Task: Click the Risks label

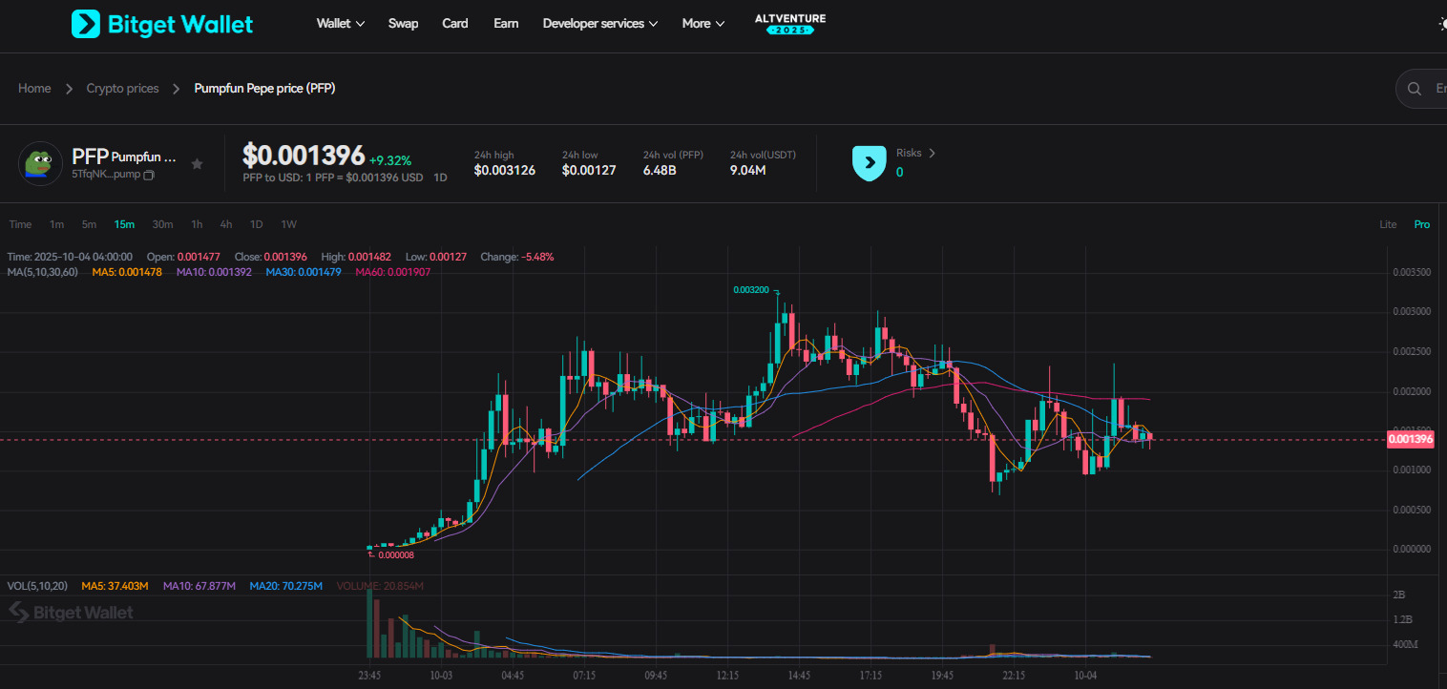Action: [909, 153]
